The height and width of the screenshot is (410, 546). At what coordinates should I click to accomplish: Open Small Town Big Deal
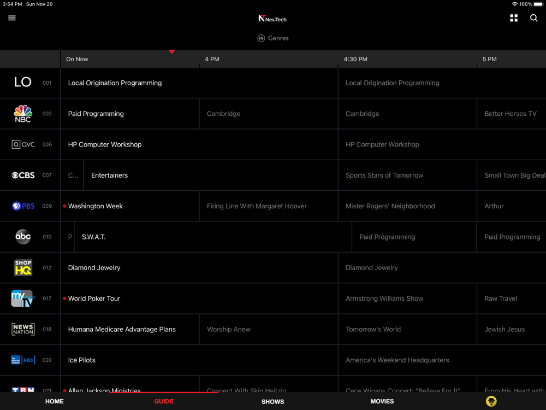[x=511, y=175]
